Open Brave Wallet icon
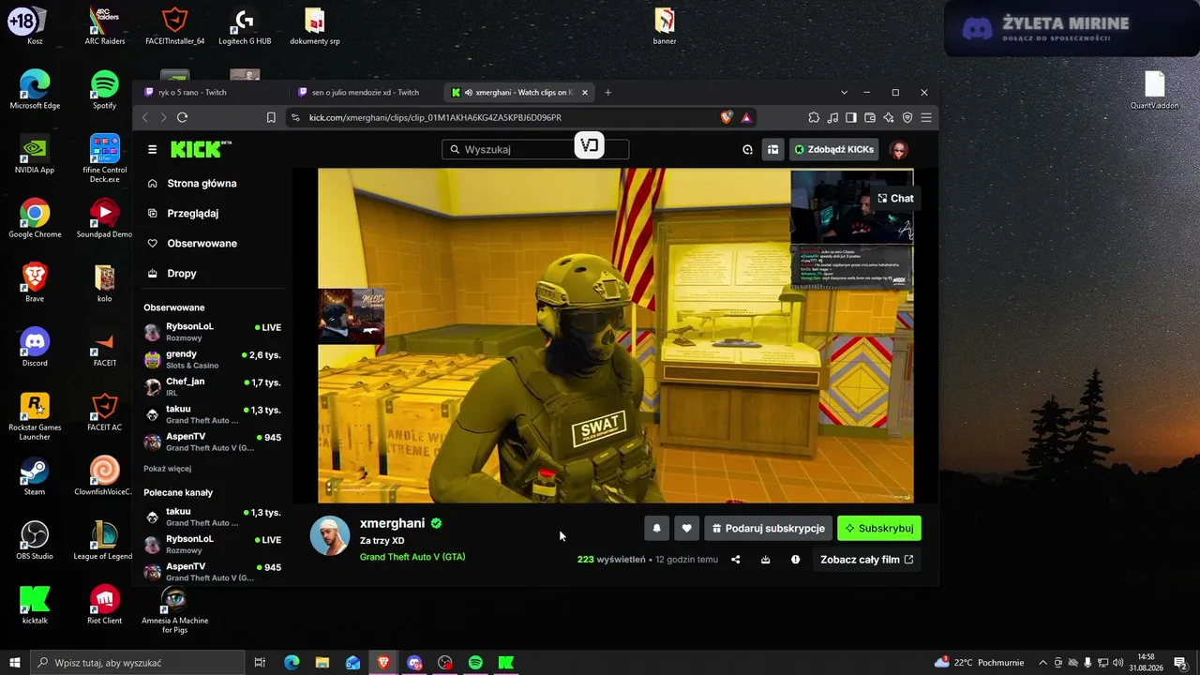The height and width of the screenshot is (675, 1200). pos(870,117)
